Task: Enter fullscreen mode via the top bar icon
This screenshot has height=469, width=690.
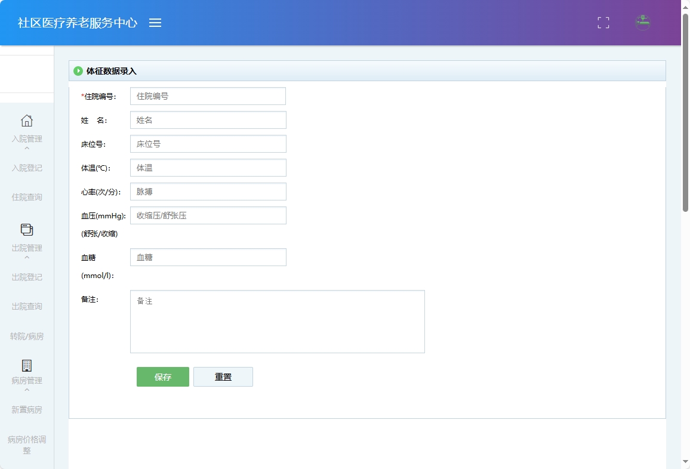Action: [603, 23]
